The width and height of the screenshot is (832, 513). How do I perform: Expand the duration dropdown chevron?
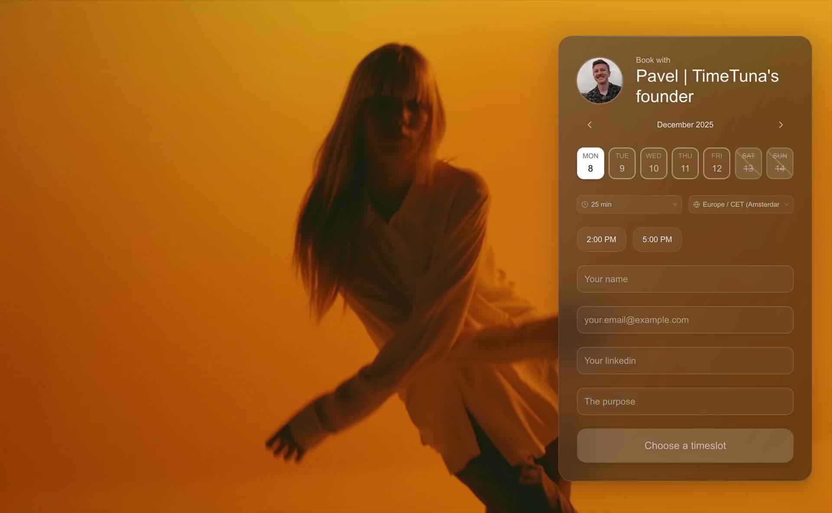click(x=675, y=204)
